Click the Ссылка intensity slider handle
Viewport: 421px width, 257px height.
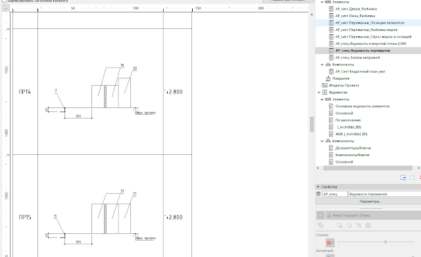[x=385, y=242]
